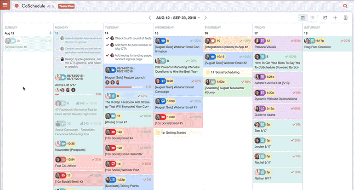The height and width of the screenshot is (190, 354).
Task: Open Guide to Asana card
Action: click(278, 111)
